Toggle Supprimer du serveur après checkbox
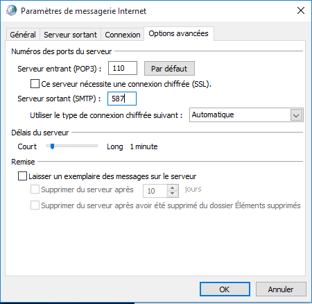Viewport: 312px width, 304px height. tap(35, 189)
